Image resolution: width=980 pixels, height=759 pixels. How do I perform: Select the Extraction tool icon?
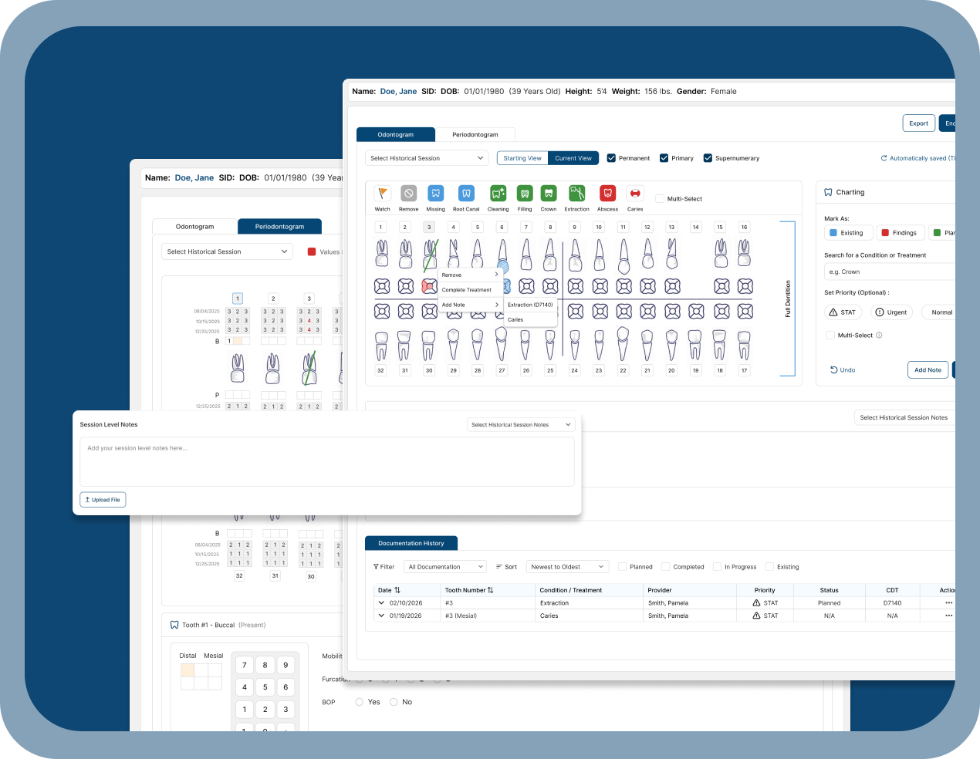(576, 193)
